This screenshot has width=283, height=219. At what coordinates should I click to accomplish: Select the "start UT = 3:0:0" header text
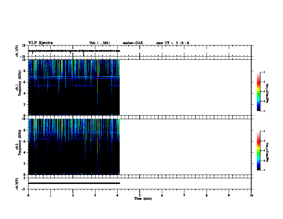(173, 43)
